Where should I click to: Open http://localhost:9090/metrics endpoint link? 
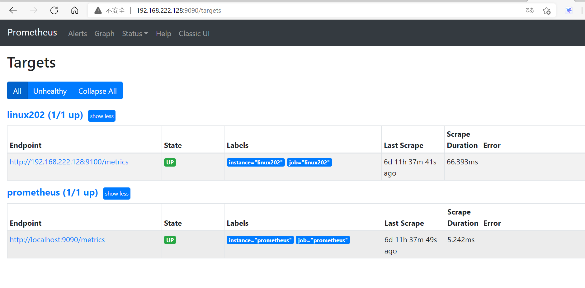[x=57, y=240]
